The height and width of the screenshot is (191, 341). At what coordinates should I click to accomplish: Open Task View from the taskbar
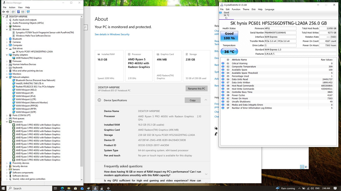(55, 188)
